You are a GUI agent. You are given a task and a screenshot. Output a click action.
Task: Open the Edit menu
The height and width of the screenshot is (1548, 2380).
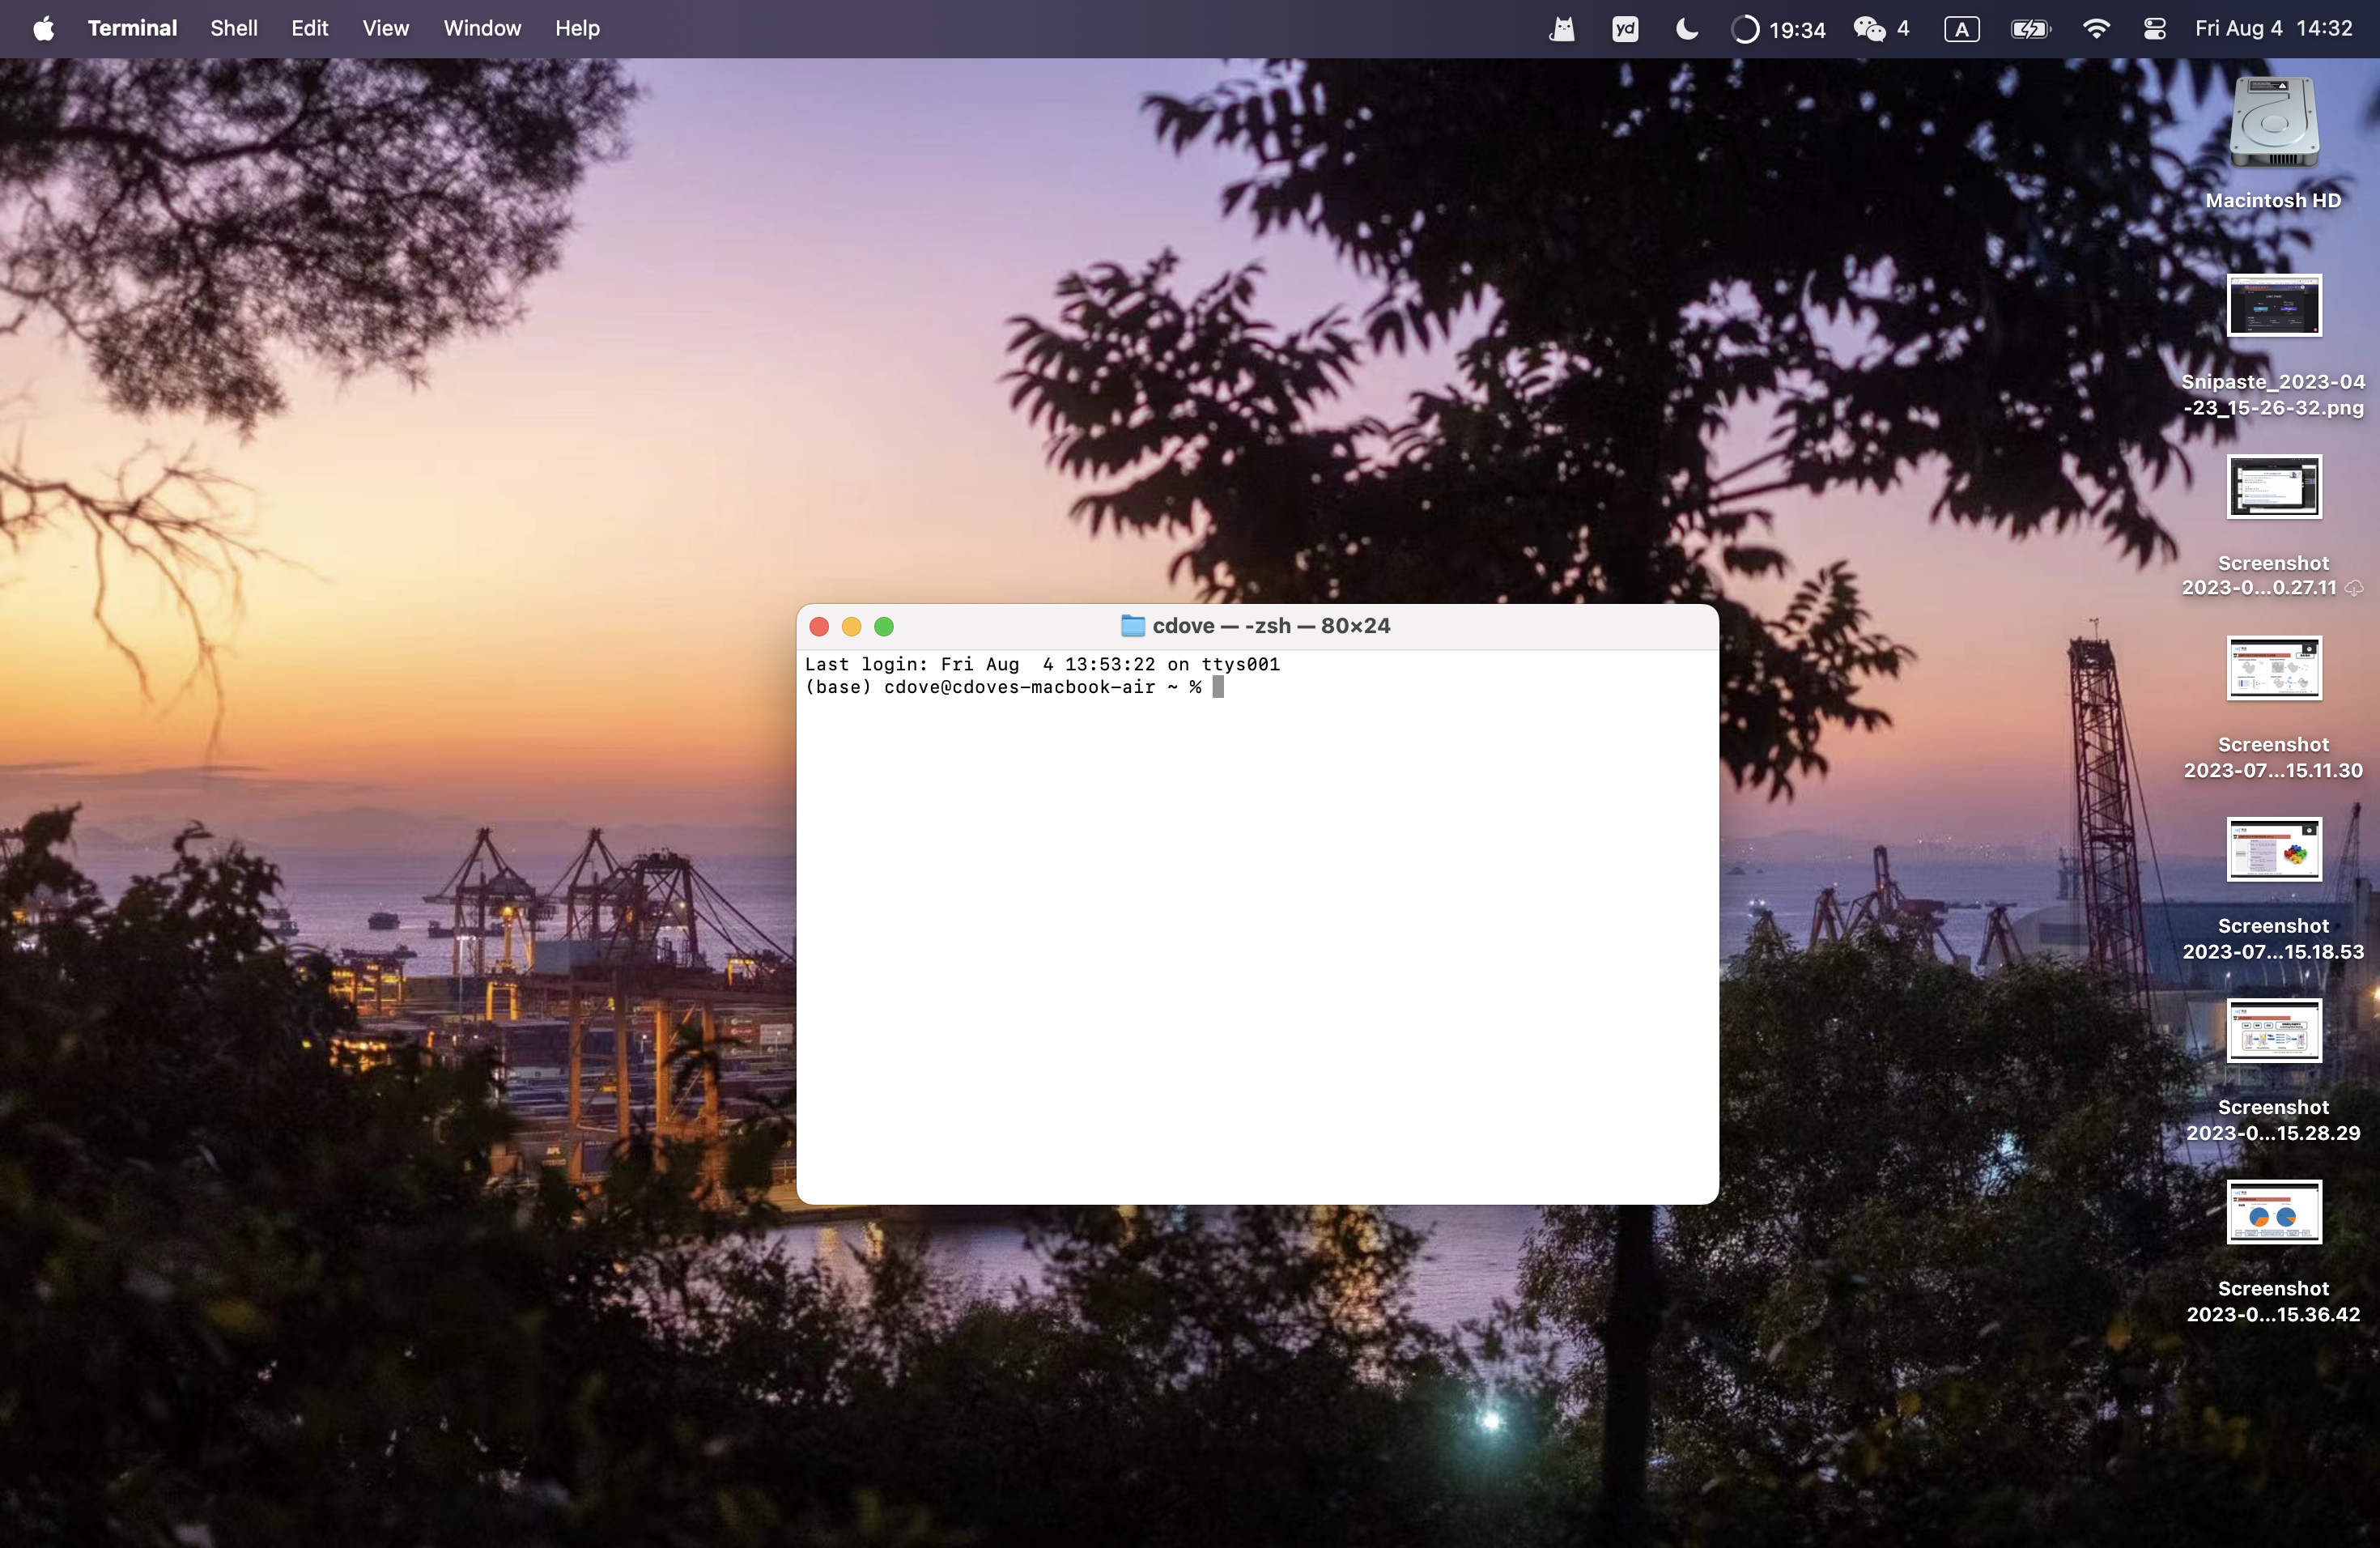pos(310,28)
